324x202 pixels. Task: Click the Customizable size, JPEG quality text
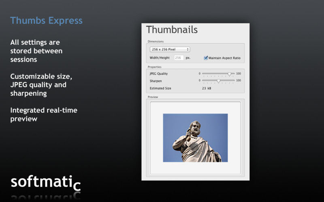[41, 85]
